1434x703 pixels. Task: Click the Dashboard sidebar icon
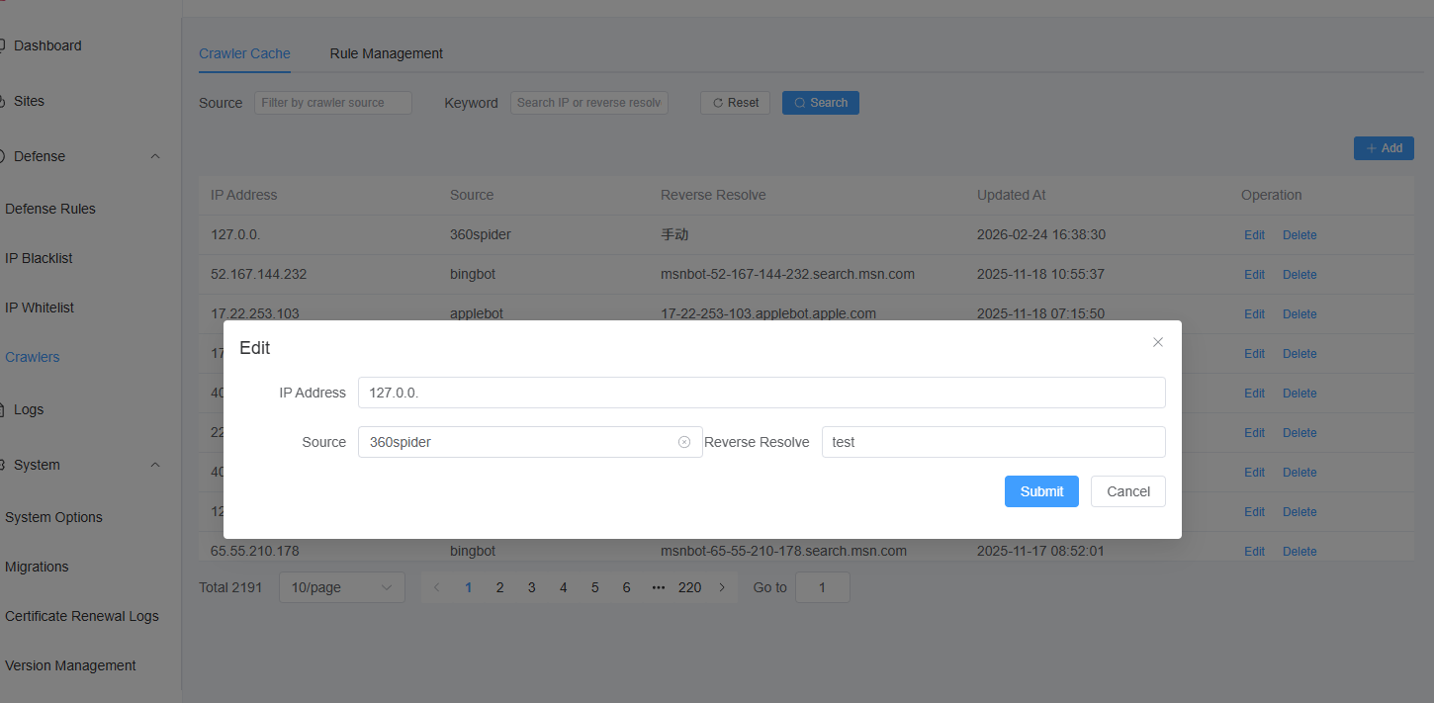click(x=3, y=45)
